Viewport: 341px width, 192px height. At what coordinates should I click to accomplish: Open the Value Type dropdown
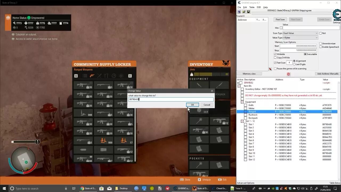coord(300,38)
